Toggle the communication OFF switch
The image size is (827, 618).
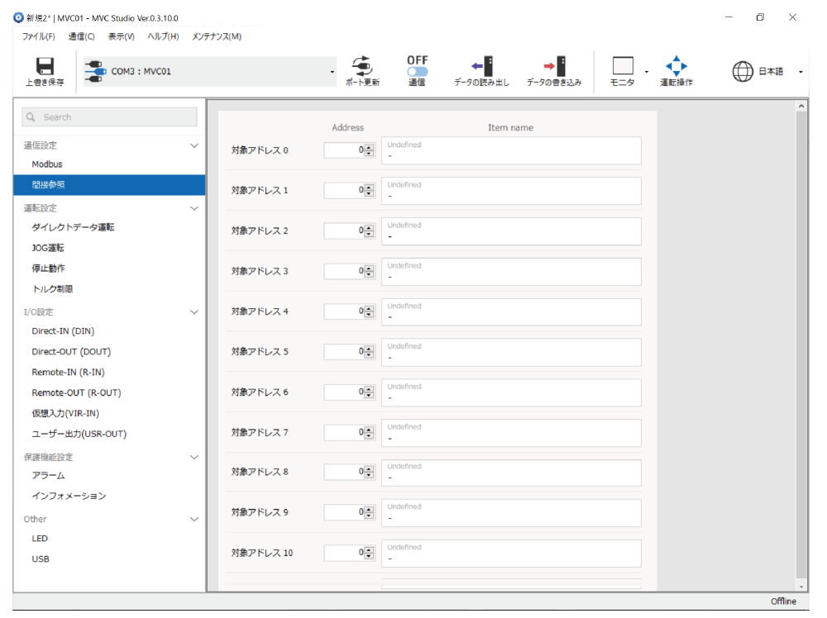pyautogui.click(x=417, y=72)
